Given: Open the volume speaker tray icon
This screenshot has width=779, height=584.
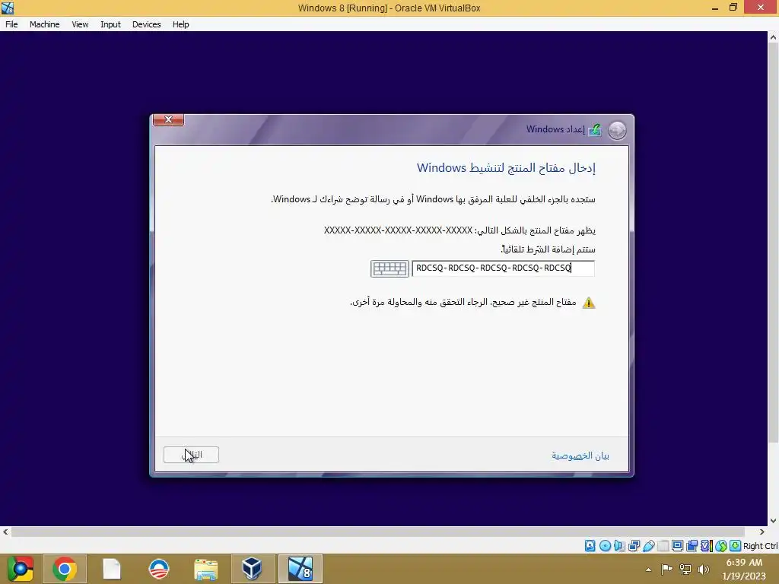Looking at the screenshot, I should 703,569.
